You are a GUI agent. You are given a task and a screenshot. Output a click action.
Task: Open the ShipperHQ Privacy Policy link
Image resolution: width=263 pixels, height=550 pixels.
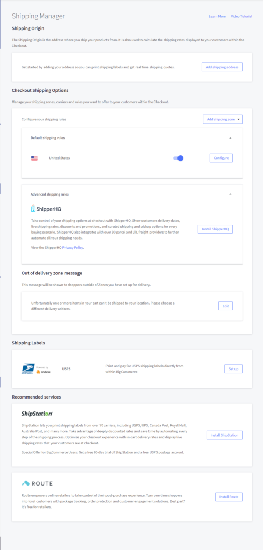73,247
